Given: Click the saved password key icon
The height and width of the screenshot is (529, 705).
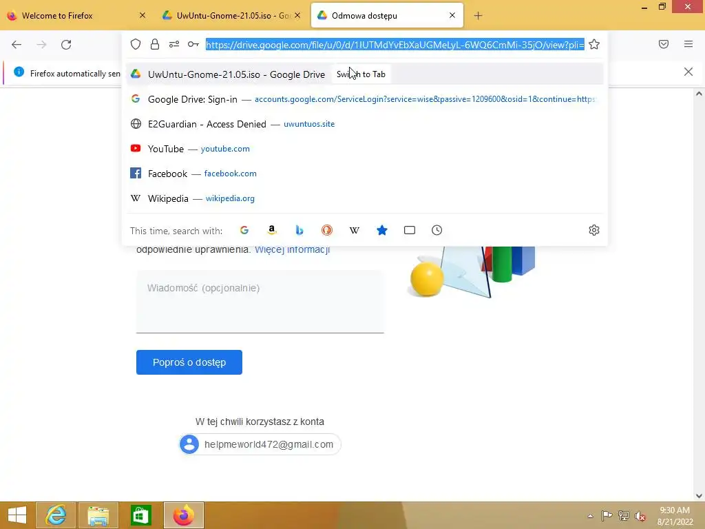Looking at the screenshot, I should pyautogui.click(x=193, y=44).
